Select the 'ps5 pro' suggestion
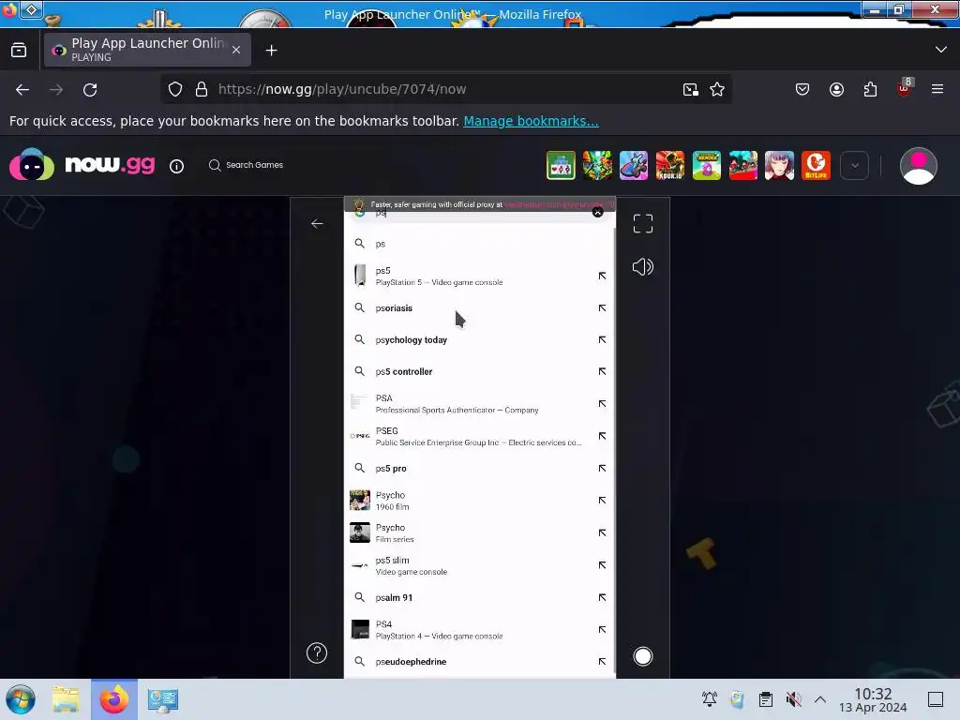Viewport: 960px width, 720px height. pyautogui.click(x=480, y=469)
